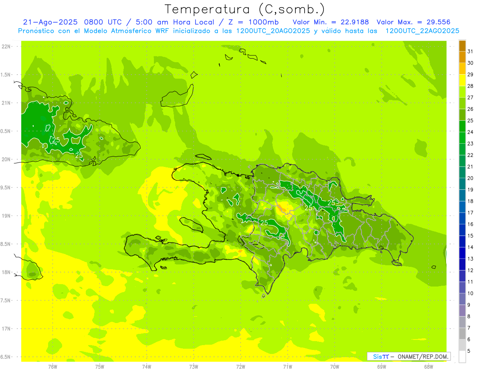This screenshot has height=372, width=481.
Task: Click legend value '18'
Action: pos(471,201)
